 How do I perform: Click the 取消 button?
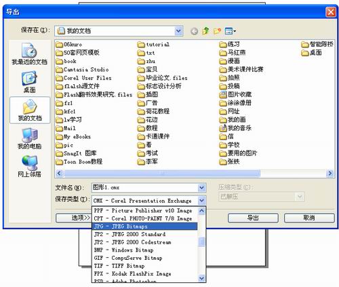(309, 218)
